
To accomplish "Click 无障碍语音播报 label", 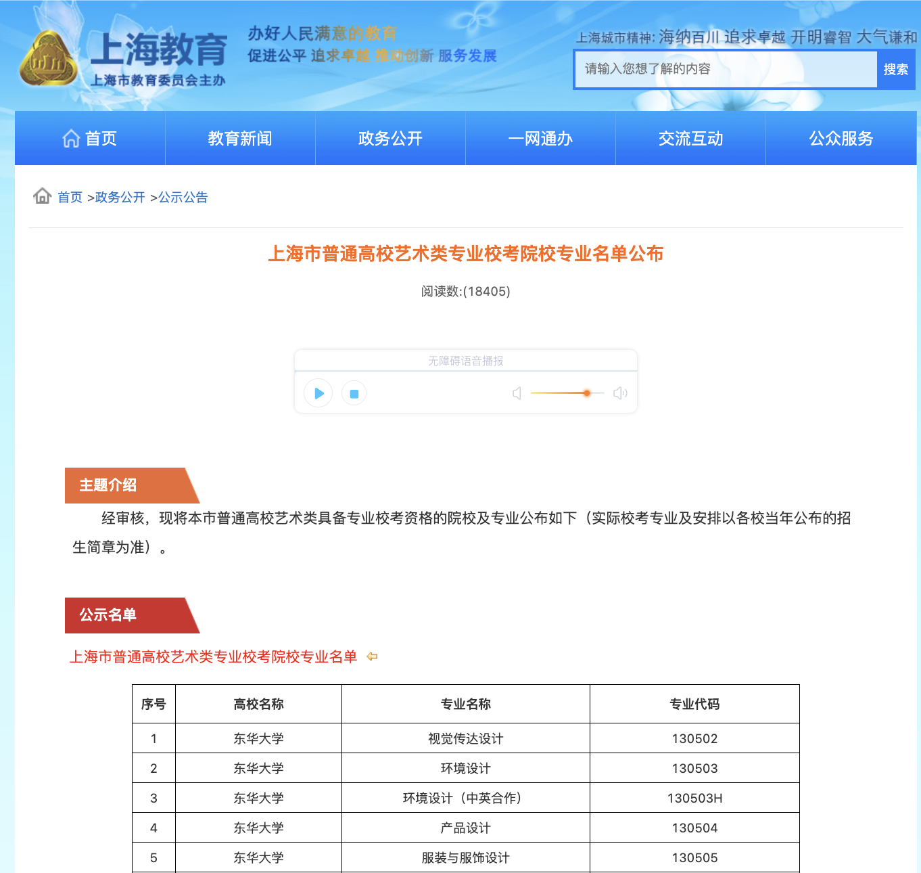I will (x=466, y=361).
